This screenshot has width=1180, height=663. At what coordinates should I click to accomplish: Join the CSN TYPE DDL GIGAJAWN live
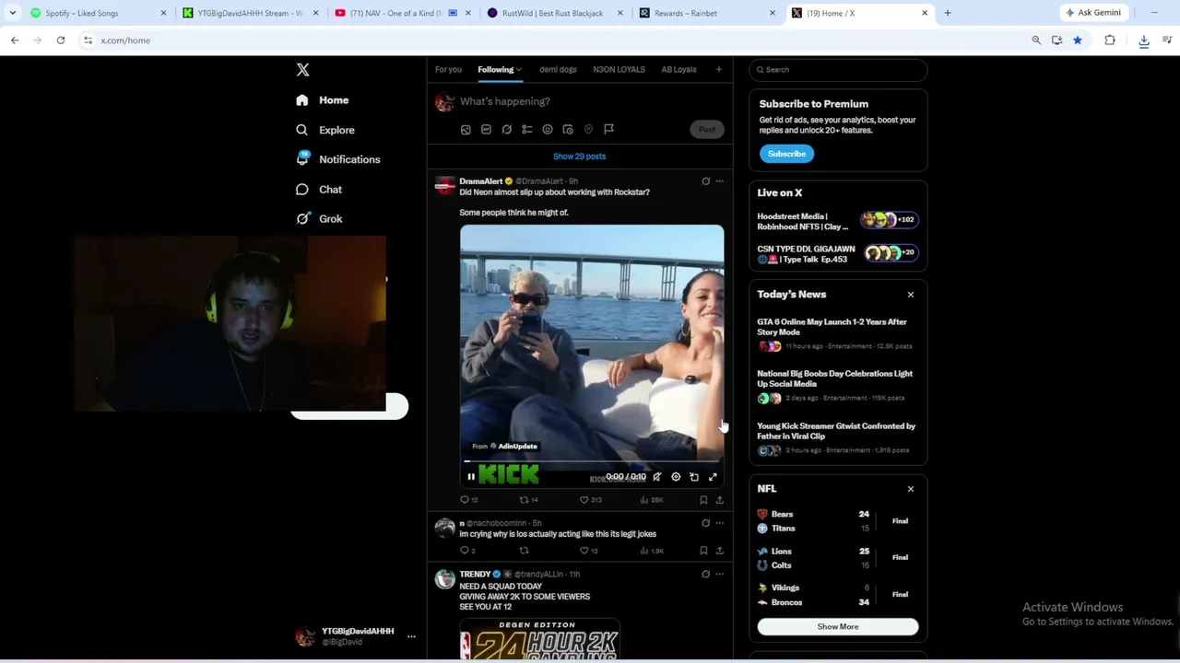click(x=837, y=254)
